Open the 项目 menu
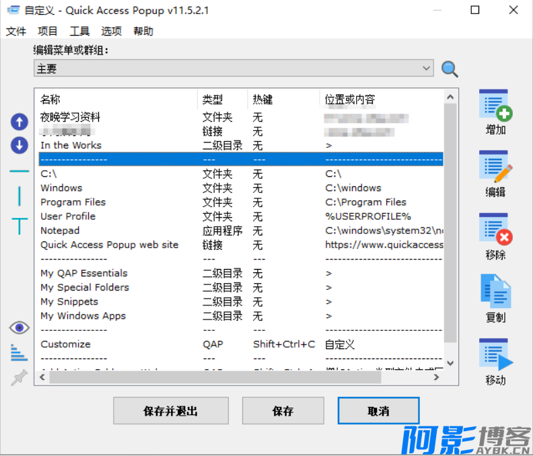 pos(48,31)
